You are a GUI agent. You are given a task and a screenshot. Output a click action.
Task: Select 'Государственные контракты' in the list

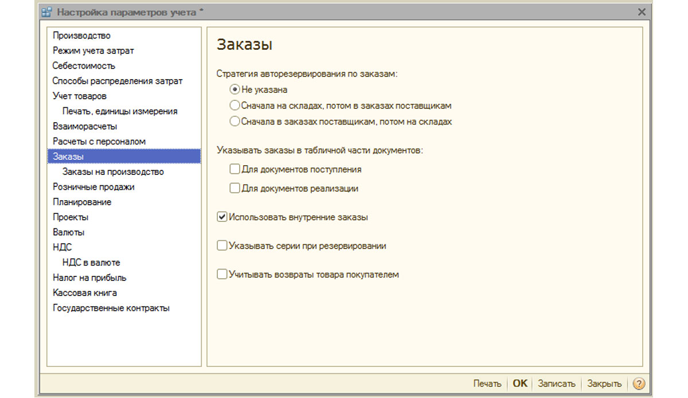click(111, 308)
